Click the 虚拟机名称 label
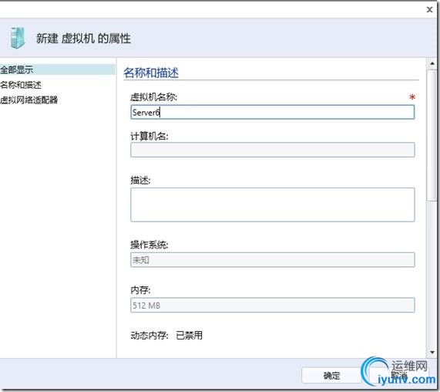Image resolution: width=440 pixels, height=392 pixels. [x=154, y=97]
